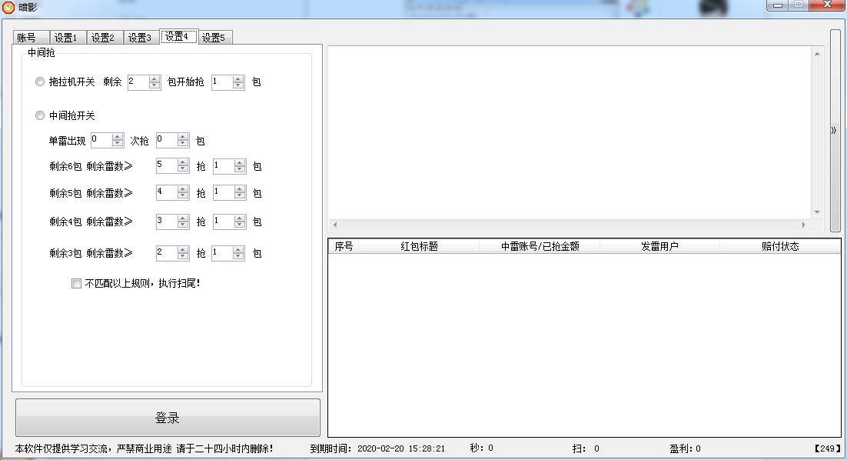Select the 拖拉机开关 radio button

coord(39,82)
